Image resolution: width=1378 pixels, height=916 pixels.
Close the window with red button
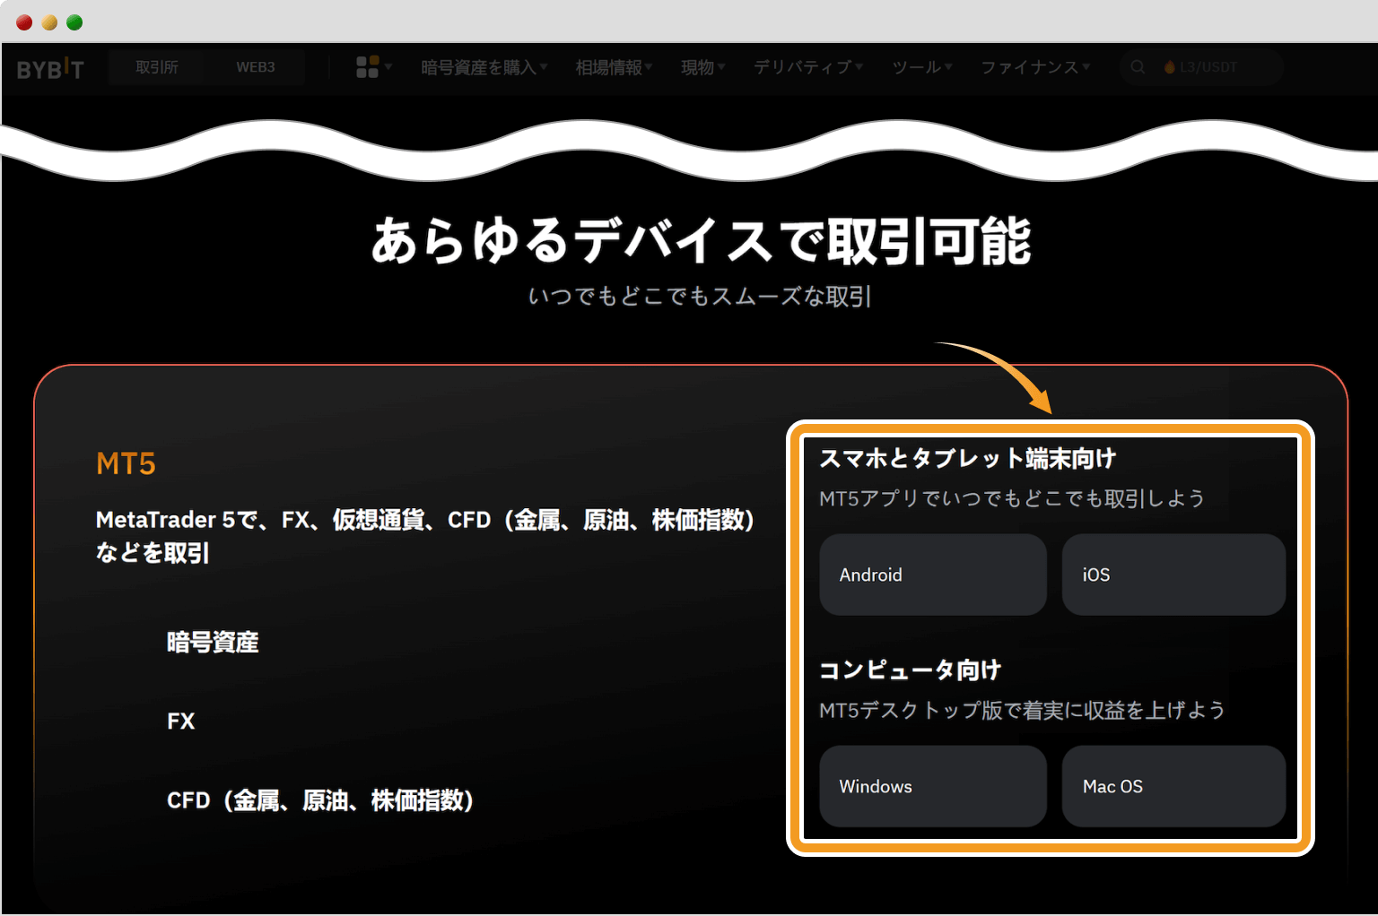click(24, 22)
